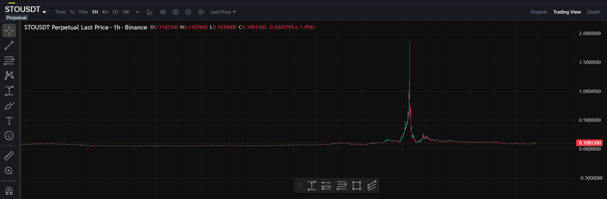Click the low value 0.1030000 in legend
Screen dimensions: 607x199
[224, 27]
